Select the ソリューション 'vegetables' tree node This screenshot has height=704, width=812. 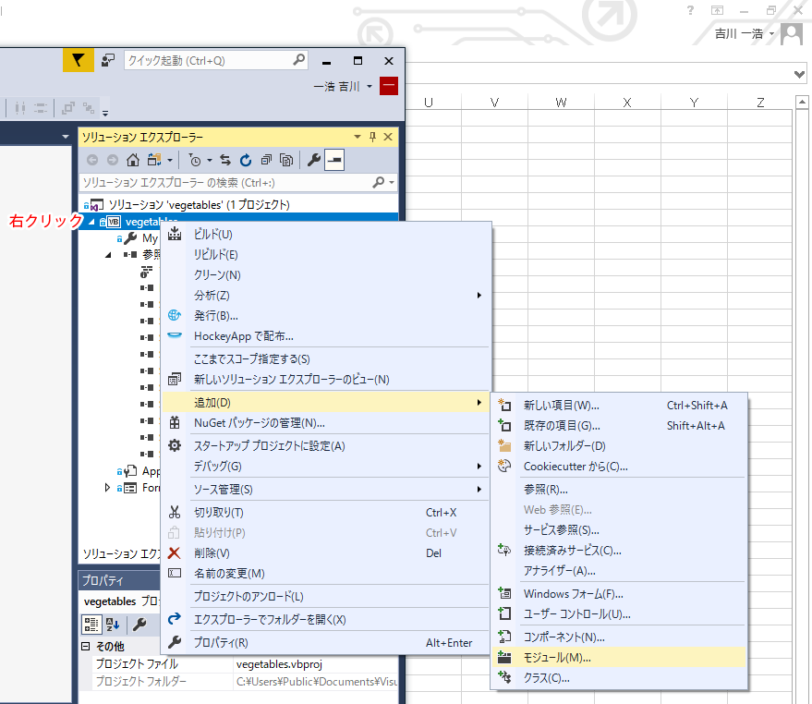(199, 204)
